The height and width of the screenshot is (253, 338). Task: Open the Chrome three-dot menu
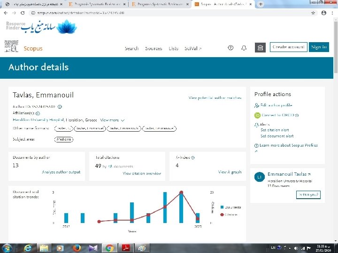(332, 13)
